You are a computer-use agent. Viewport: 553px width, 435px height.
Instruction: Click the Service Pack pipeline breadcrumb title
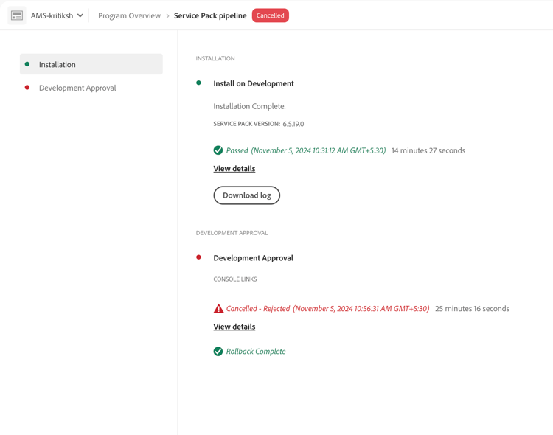tap(210, 15)
